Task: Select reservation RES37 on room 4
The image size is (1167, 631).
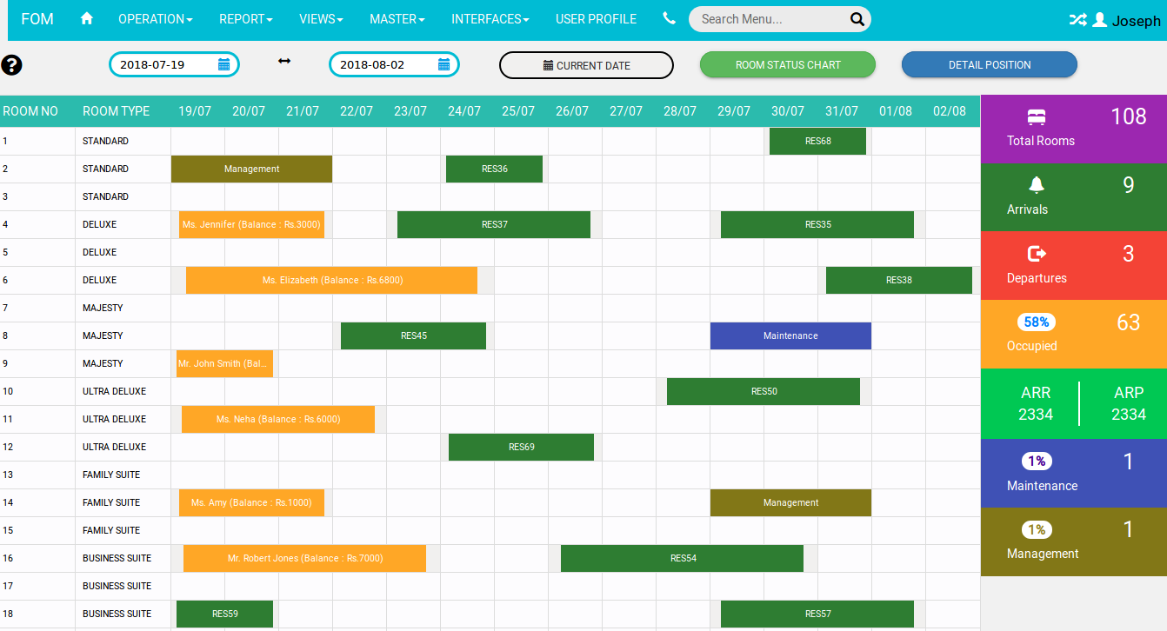Action: click(x=493, y=224)
